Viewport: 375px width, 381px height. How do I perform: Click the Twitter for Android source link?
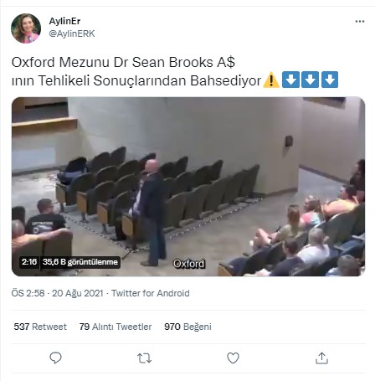[151, 293]
